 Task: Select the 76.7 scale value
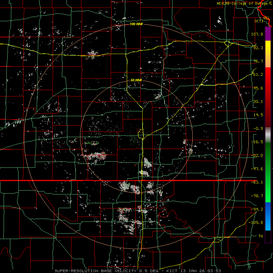point(258,61)
